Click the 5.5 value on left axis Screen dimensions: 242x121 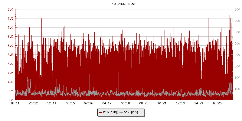click(x=10, y=55)
